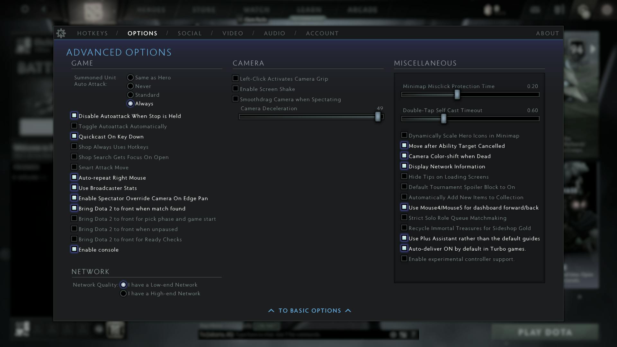Enable Smart Attack Move checkbox
Image resolution: width=617 pixels, height=347 pixels.
coord(74,167)
